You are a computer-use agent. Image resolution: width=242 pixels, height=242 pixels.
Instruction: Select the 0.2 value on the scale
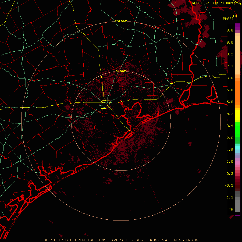pos(230,174)
